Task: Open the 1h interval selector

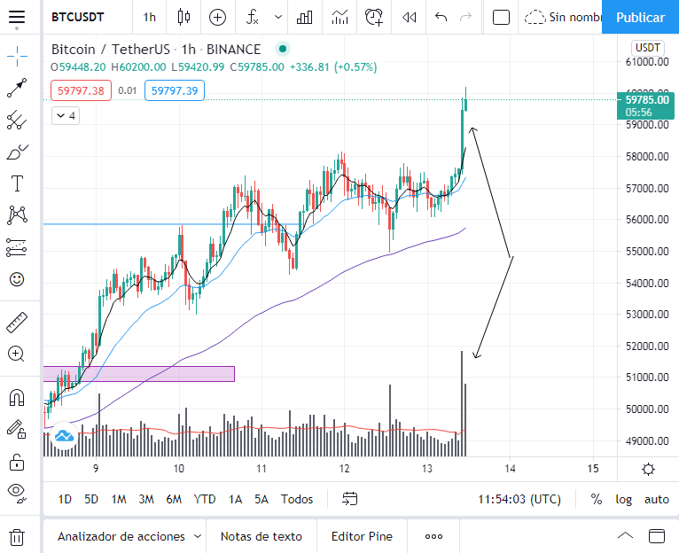Action: coord(150,18)
